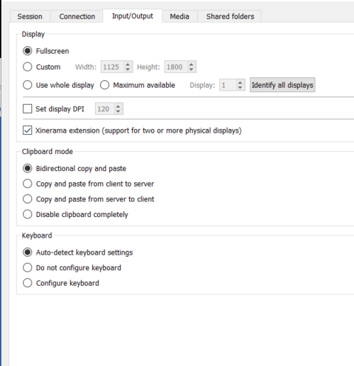Switch to the Session tab
The height and width of the screenshot is (366, 354).
pyautogui.click(x=30, y=16)
